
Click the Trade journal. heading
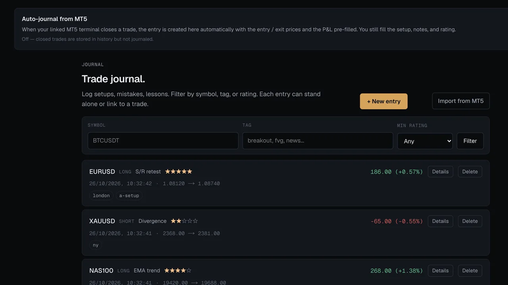pyautogui.click(x=114, y=79)
